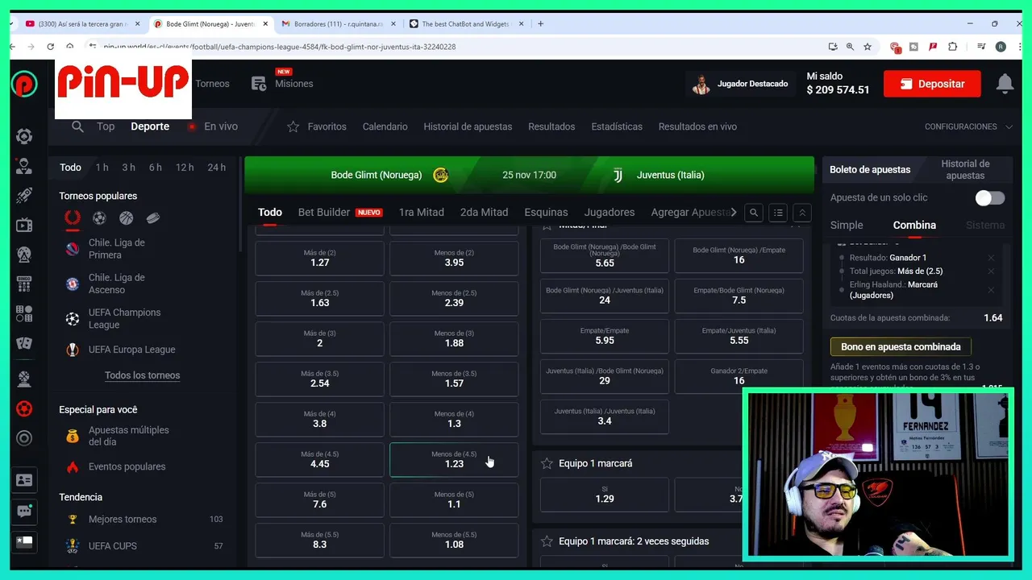
Task: Click the Chrome address bar URL
Action: pyautogui.click(x=279, y=47)
